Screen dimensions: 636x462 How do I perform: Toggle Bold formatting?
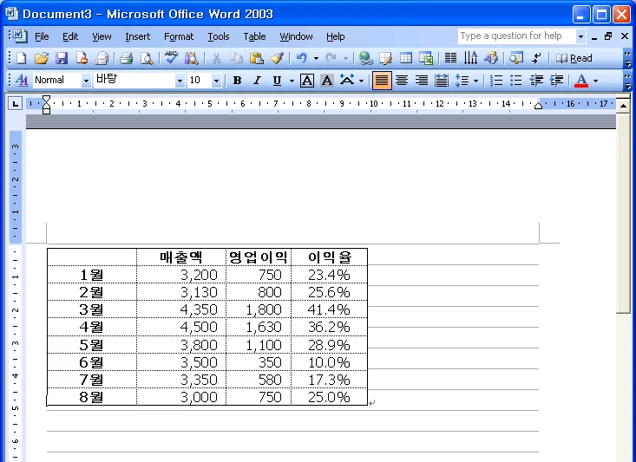(237, 81)
